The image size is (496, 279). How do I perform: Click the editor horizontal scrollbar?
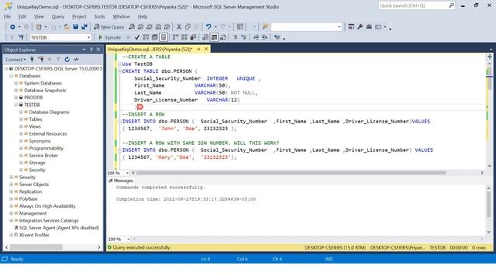(291, 173)
